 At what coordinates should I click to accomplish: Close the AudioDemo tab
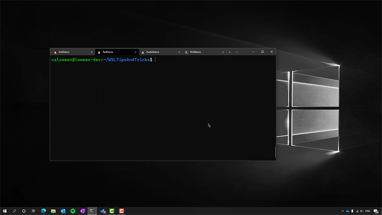click(x=179, y=52)
